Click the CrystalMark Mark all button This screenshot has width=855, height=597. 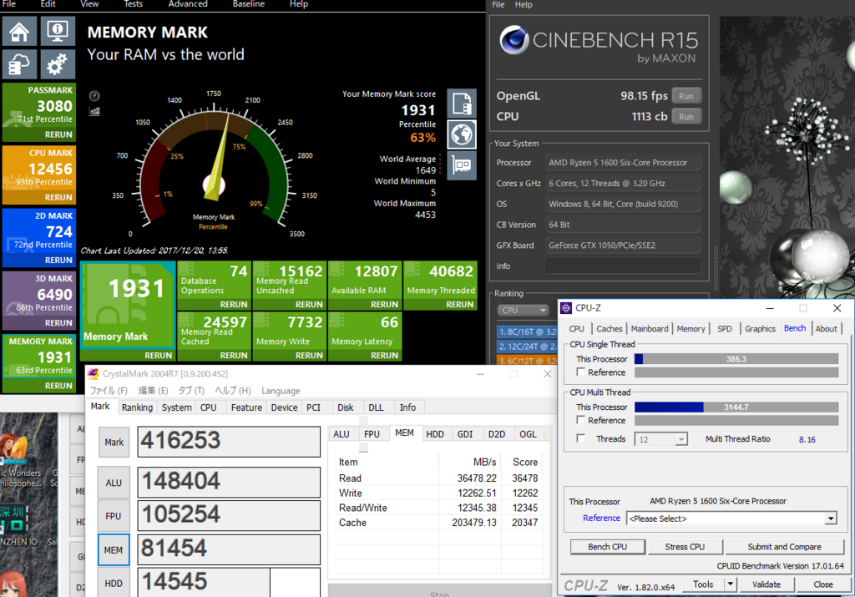click(114, 443)
